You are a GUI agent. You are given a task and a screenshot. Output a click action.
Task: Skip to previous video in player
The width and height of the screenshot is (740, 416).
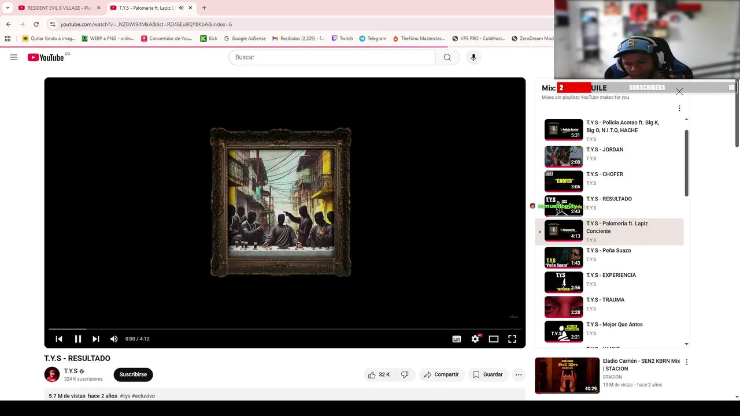(x=59, y=339)
